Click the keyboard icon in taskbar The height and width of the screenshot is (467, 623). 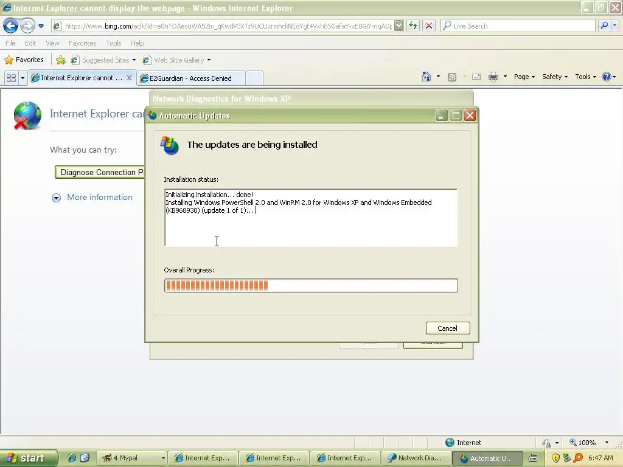pos(533,458)
